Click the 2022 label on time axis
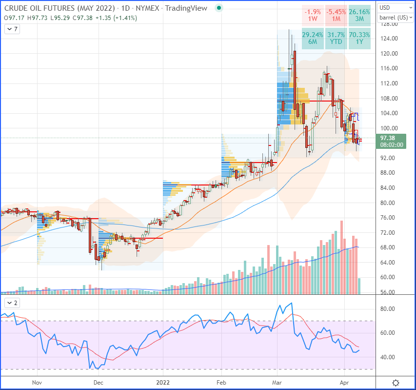This screenshot has width=416, height=390. (163, 383)
